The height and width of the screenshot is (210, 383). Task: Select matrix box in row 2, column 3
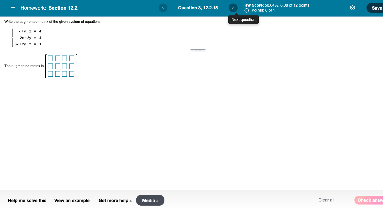click(x=65, y=66)
